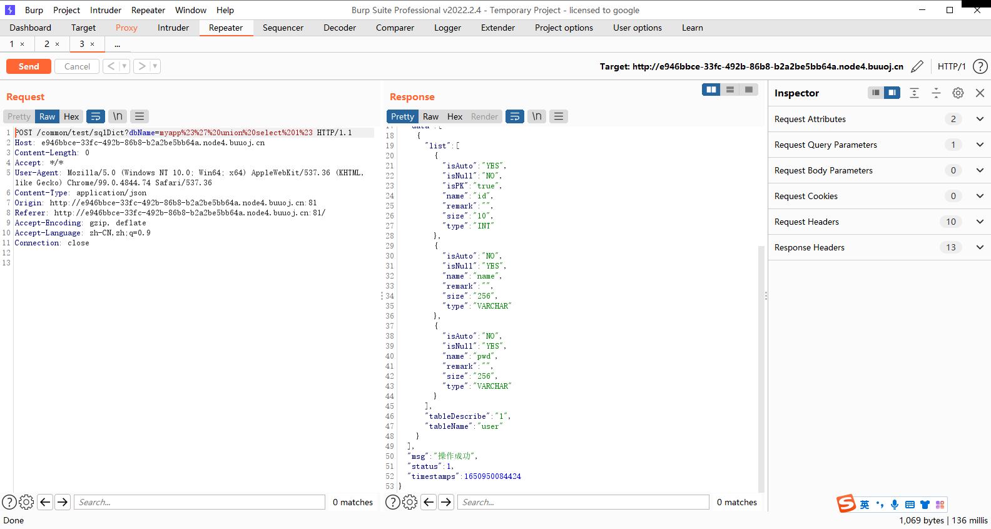Open back history dropdown arrow
This screenshot has height=529, width=991.
[x=125, y=66]
